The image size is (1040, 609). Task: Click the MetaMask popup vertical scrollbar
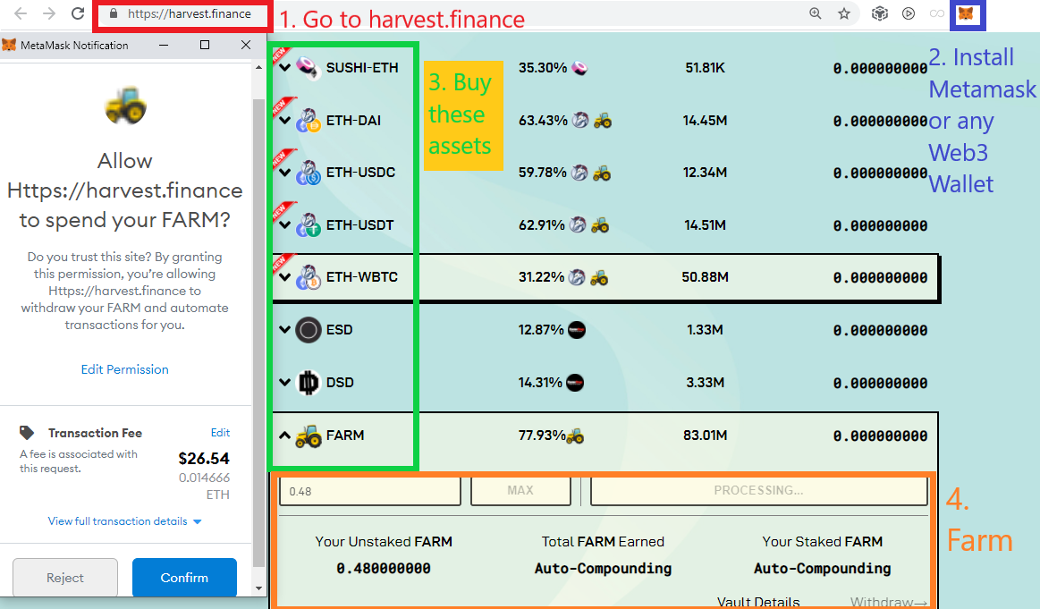tap(258, 332)
